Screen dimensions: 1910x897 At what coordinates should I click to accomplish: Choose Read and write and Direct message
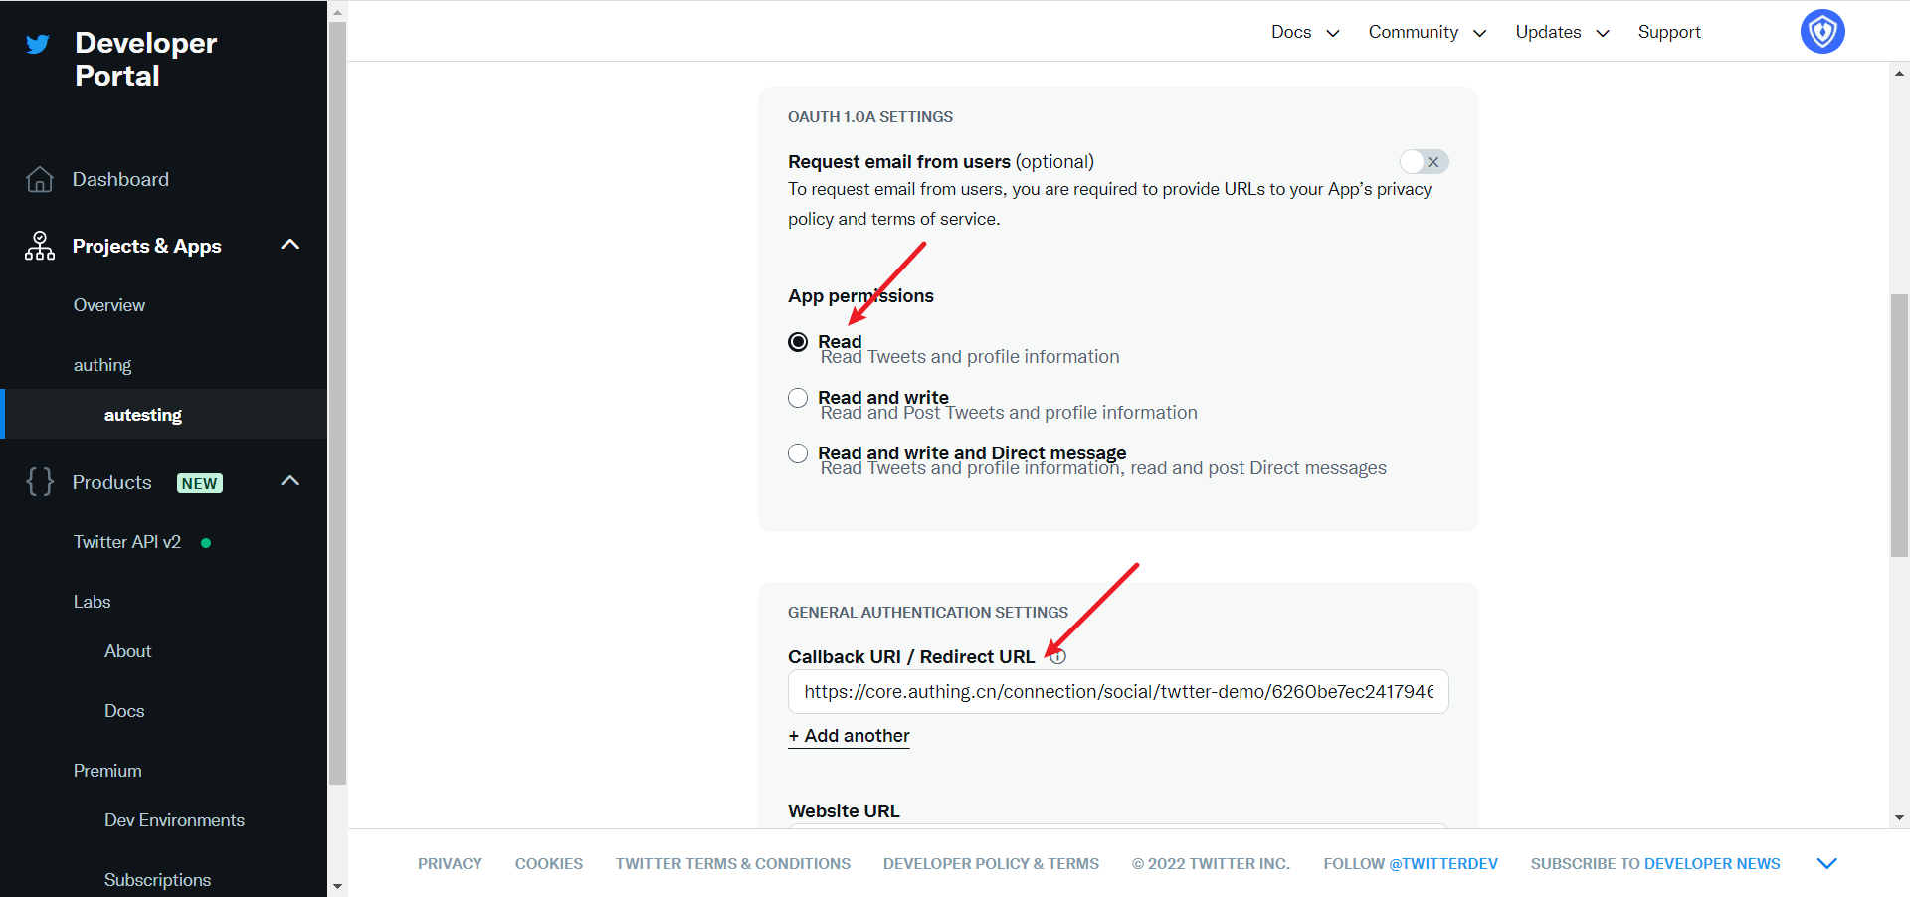click(798, 453)
